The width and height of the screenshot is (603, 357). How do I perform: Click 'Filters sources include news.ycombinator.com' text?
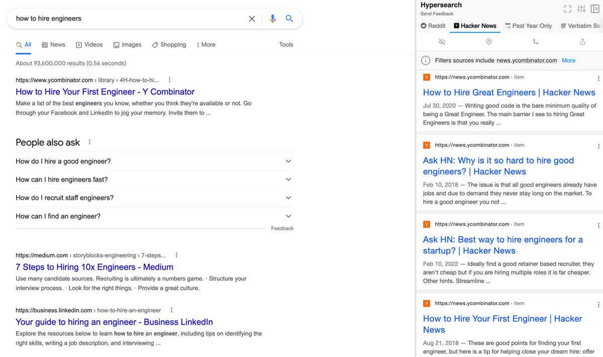[x=496, y=60]
